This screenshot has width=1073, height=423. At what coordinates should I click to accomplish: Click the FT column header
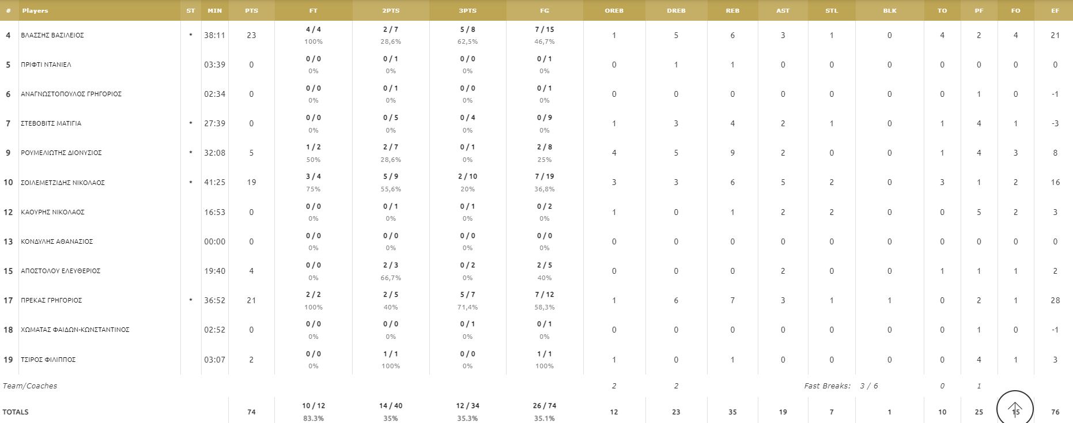tap(313, 10)
